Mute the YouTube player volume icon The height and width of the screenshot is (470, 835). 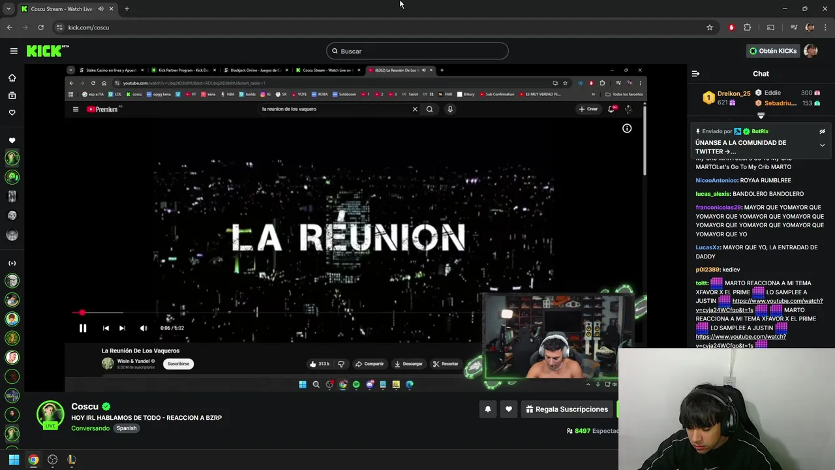coord(144,328)
